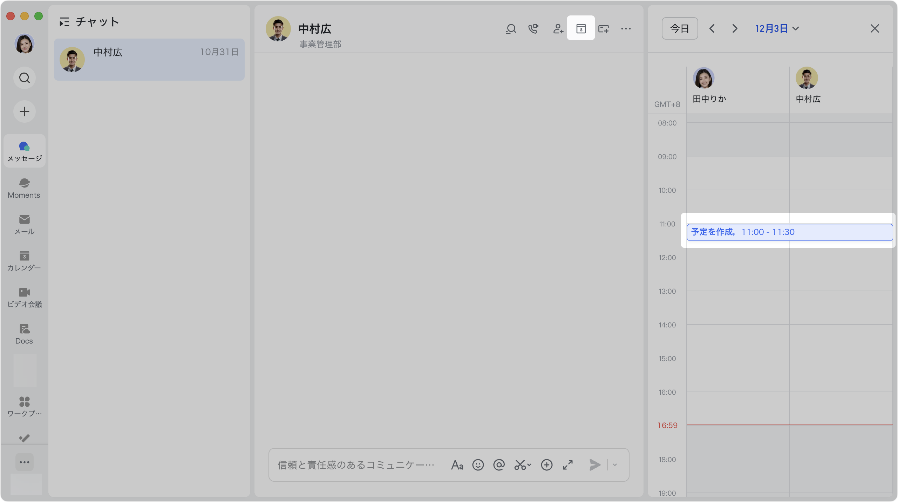Toggle the チャット sidebar collapse icon
Image resolution: width=898 pixels, height=502 pixels.
point(64,22)
